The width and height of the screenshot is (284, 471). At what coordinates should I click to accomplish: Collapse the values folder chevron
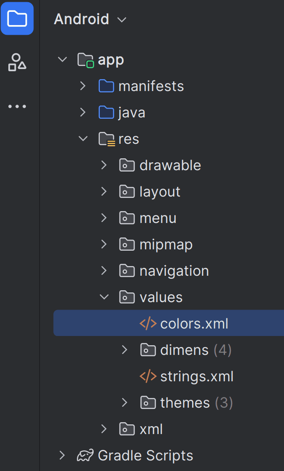coord(104,297)
